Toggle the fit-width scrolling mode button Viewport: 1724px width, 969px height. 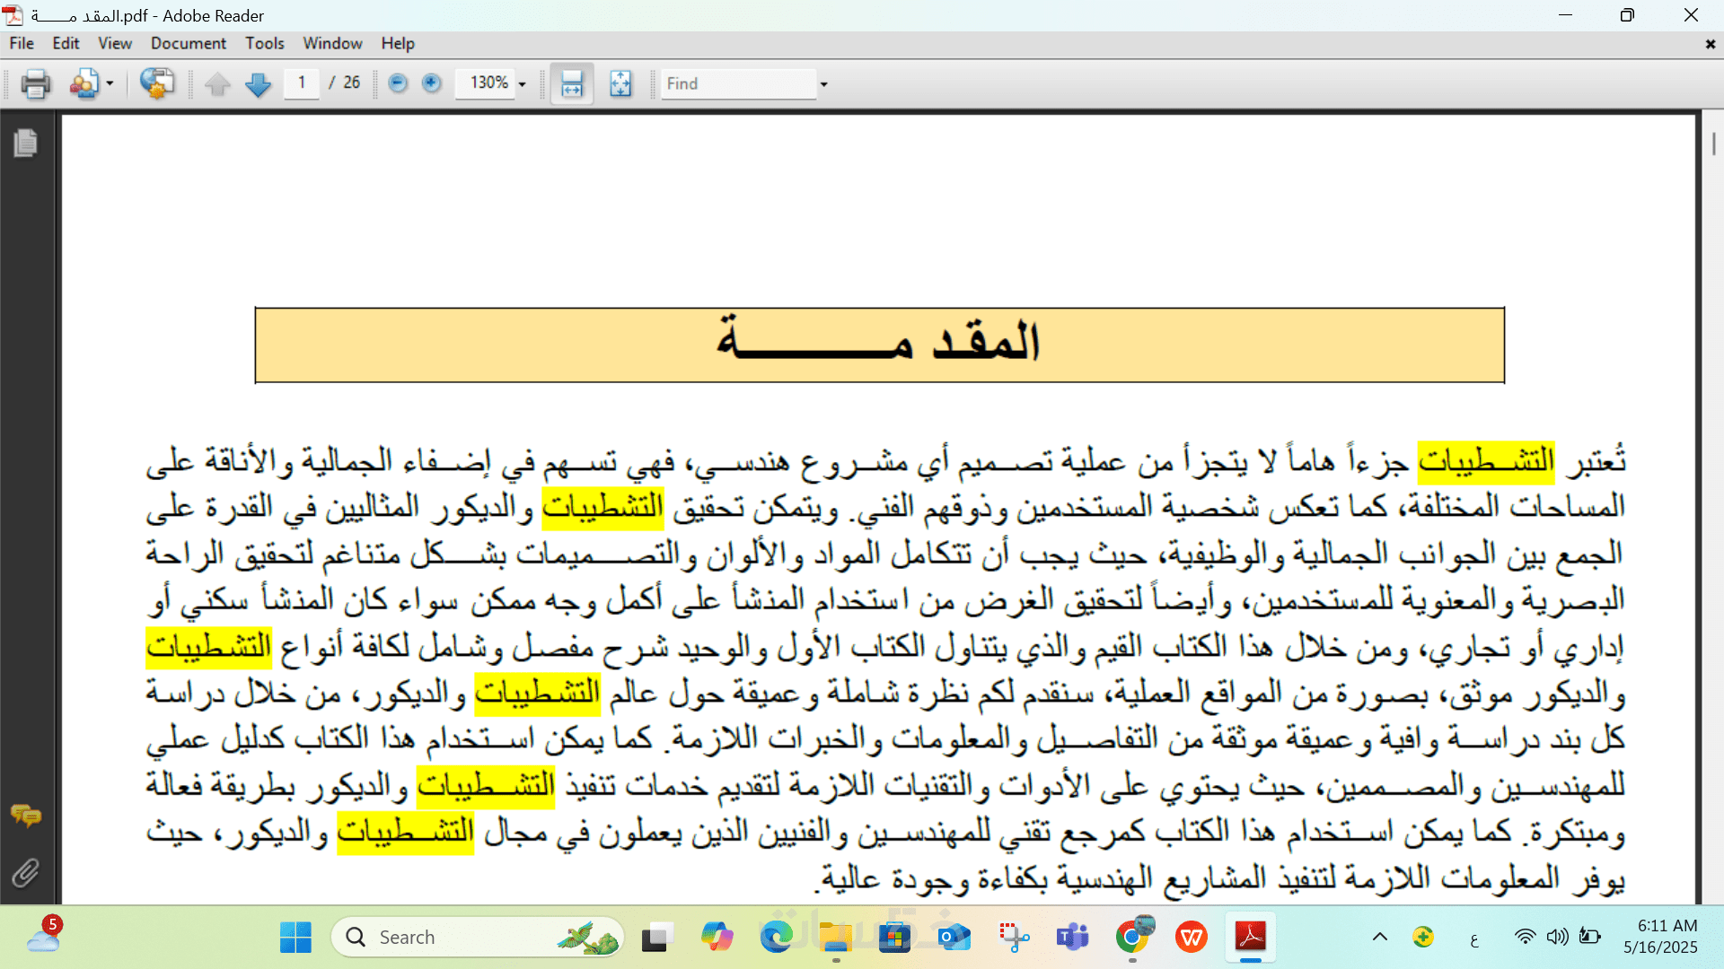click(572, 83)
